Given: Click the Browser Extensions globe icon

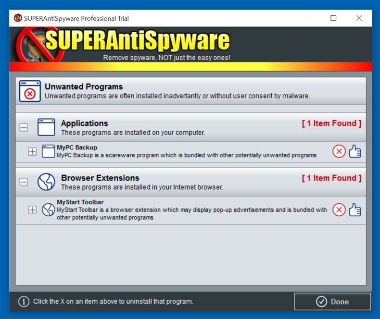Looking at the screenshot, I should [x=46, y=182].
